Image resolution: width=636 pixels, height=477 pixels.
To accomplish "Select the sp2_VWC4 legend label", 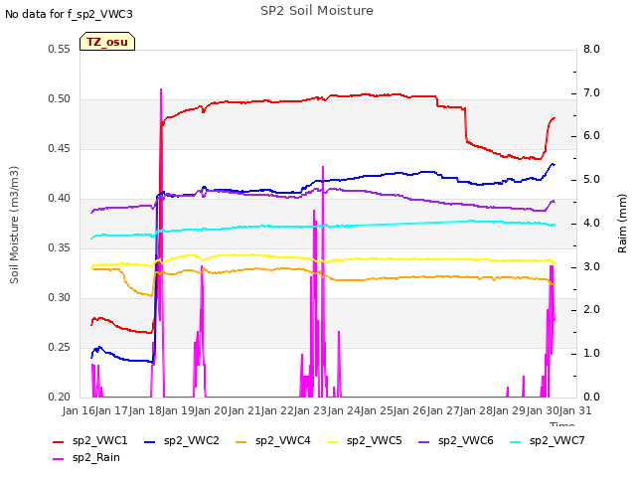I will click(x=282, y=441).
